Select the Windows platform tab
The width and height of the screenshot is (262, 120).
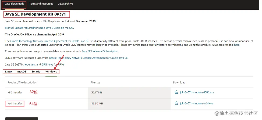[x=51, y=72]
